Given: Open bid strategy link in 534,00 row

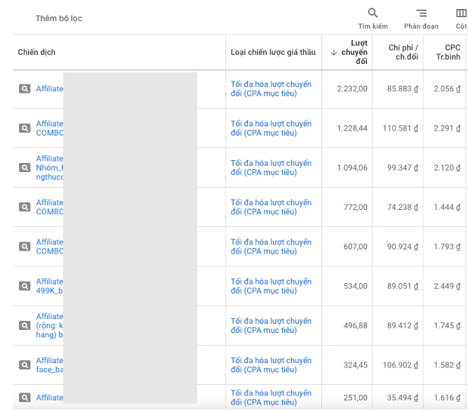Looking at the screenshot, I should point(271,286).
